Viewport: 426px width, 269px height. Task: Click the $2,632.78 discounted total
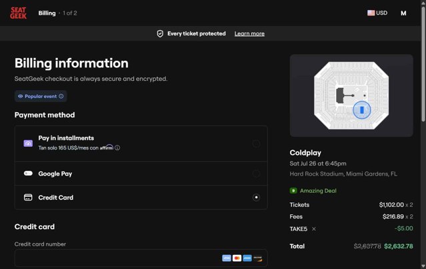click(x=399, y=246)
